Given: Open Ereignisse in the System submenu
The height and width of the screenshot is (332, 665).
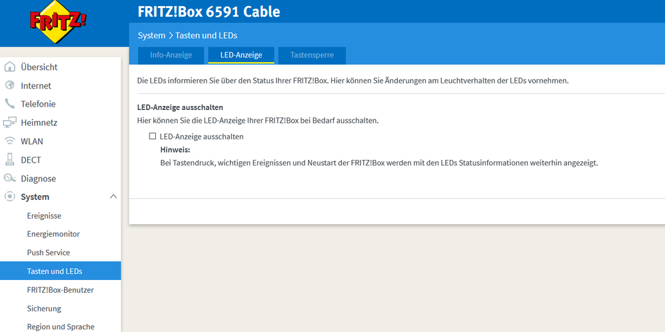Looking at the screenshot, I should pyautogui.click(x=44, y=216).
